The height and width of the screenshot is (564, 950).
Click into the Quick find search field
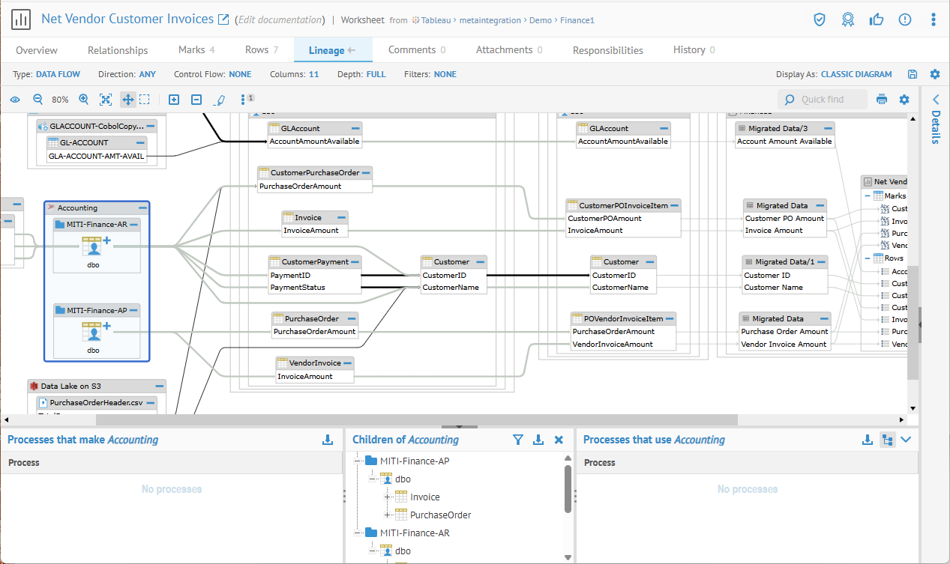click(830, 100)
